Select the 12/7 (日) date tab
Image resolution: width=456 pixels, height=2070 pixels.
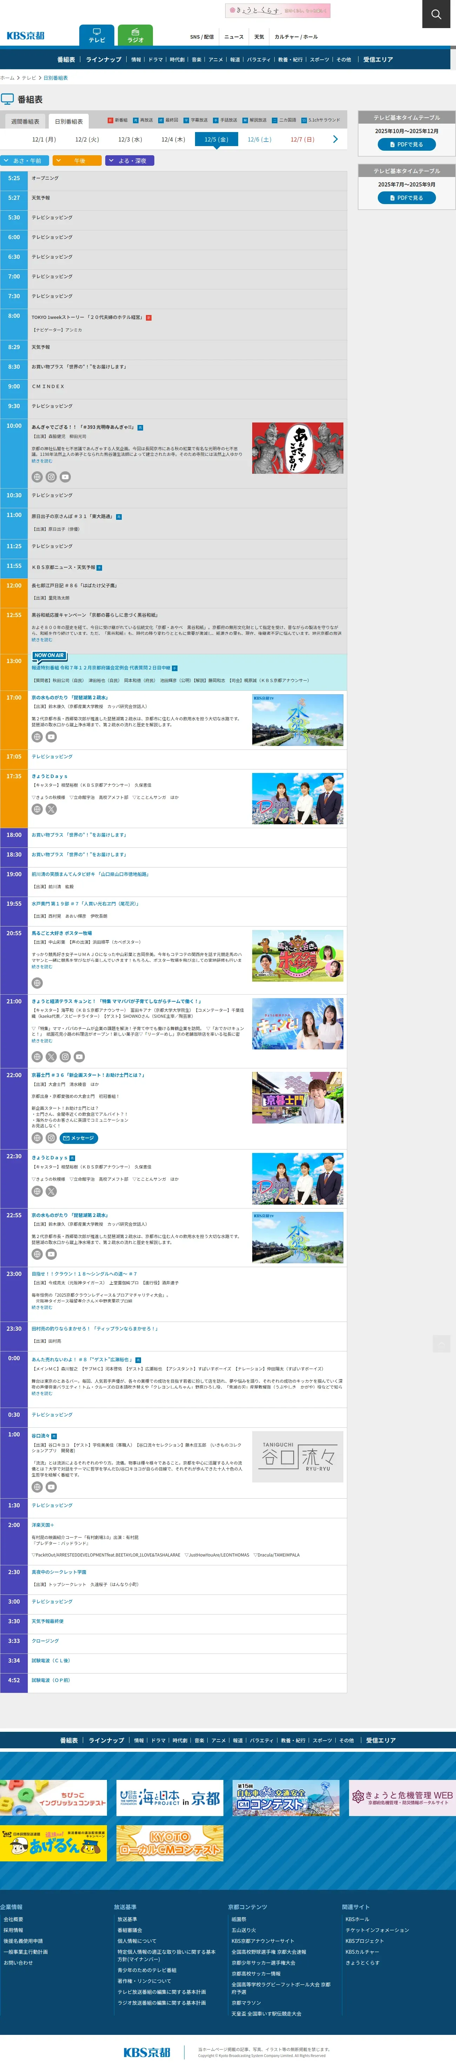[303, 140]
